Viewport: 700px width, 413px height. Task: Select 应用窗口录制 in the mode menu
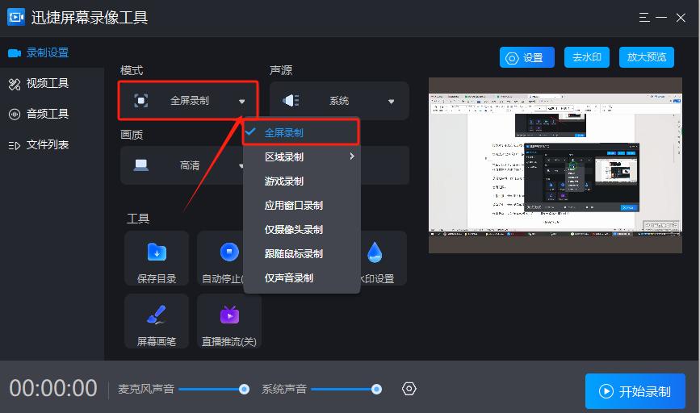pos(302,205)
